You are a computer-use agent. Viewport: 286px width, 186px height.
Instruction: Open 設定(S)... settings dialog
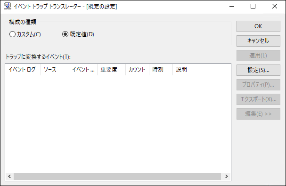tap(258, 70)
